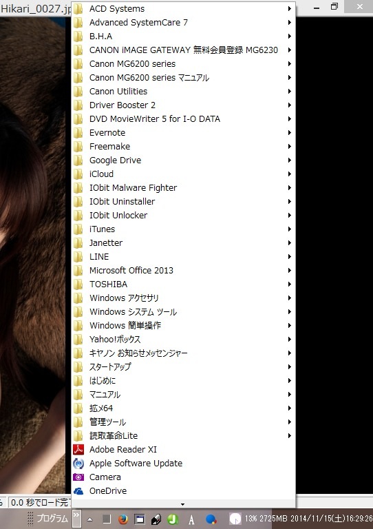
Task: Expand the Canon Utilities submenu arrow
Action: [290, 92]
